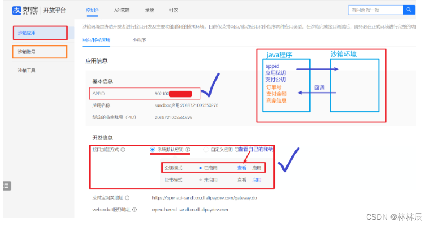
Task: Click the 开发信息 section label
Action: 102,137
